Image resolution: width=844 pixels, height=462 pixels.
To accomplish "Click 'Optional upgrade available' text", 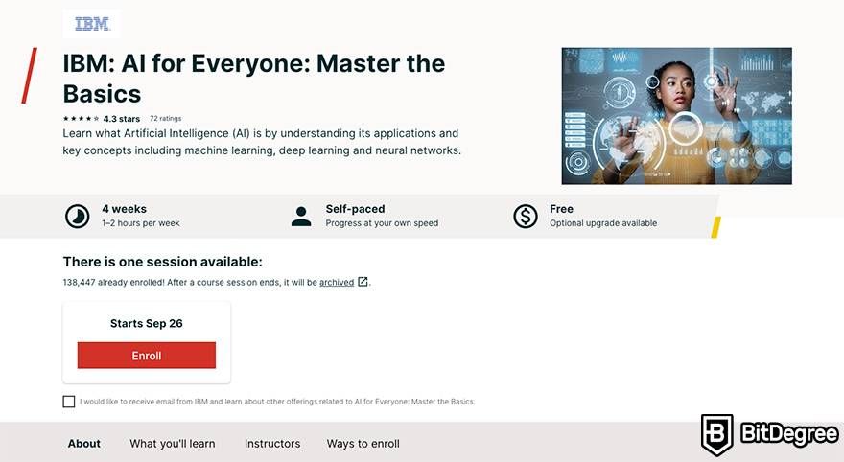I will point(603,223).
